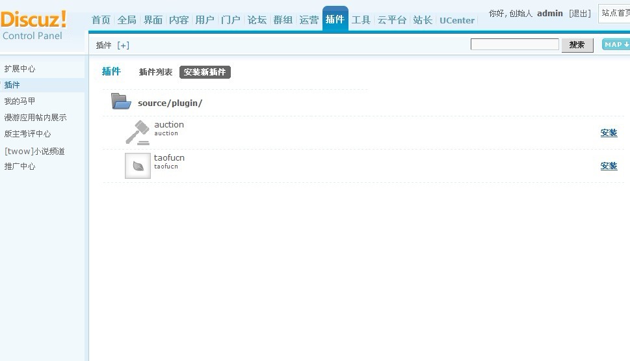Select the active 插件 top tab
630x361 pixels.
335,19
